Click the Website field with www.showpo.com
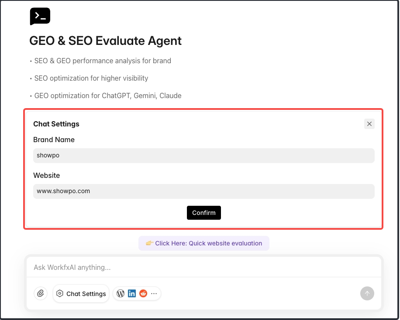Screen dimensions: 400x320 203,191
